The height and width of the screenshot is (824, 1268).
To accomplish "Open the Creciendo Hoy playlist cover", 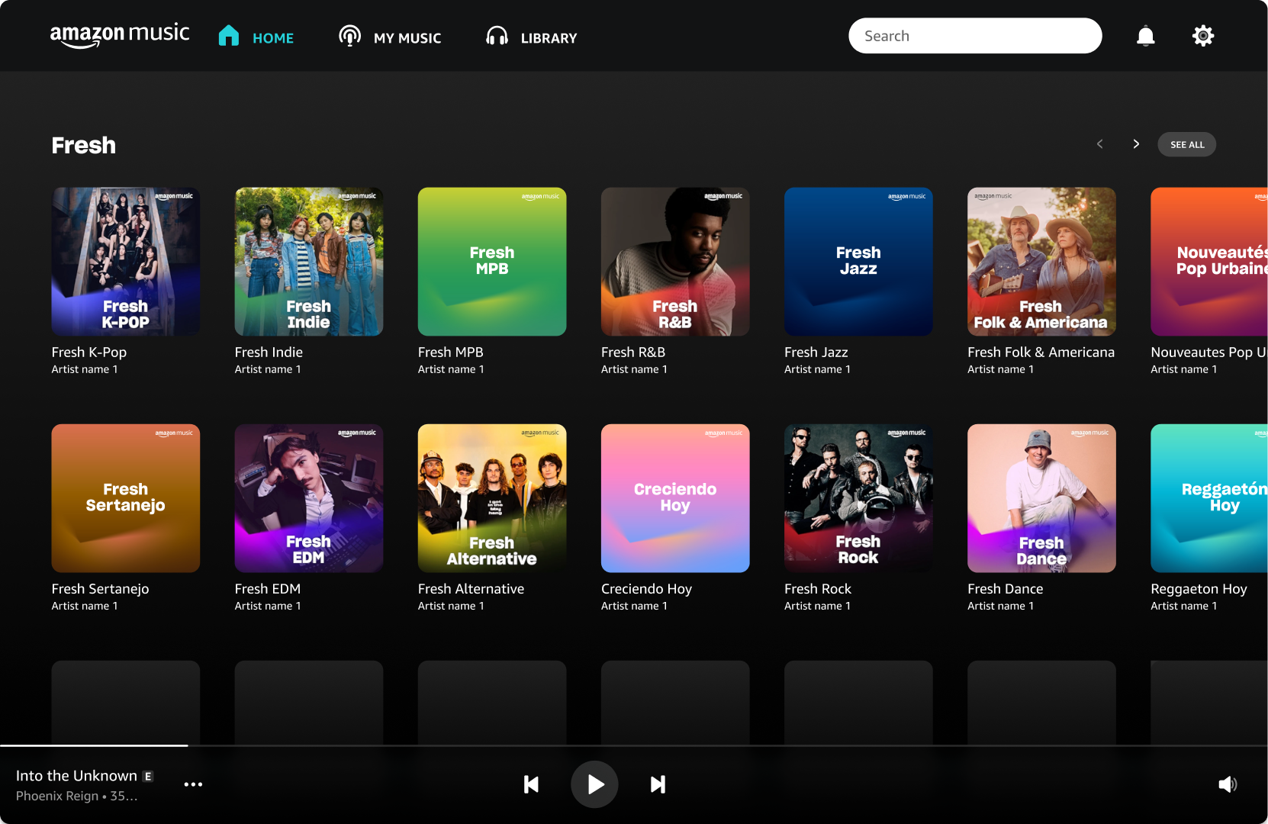I will click(x=675, y=498).
